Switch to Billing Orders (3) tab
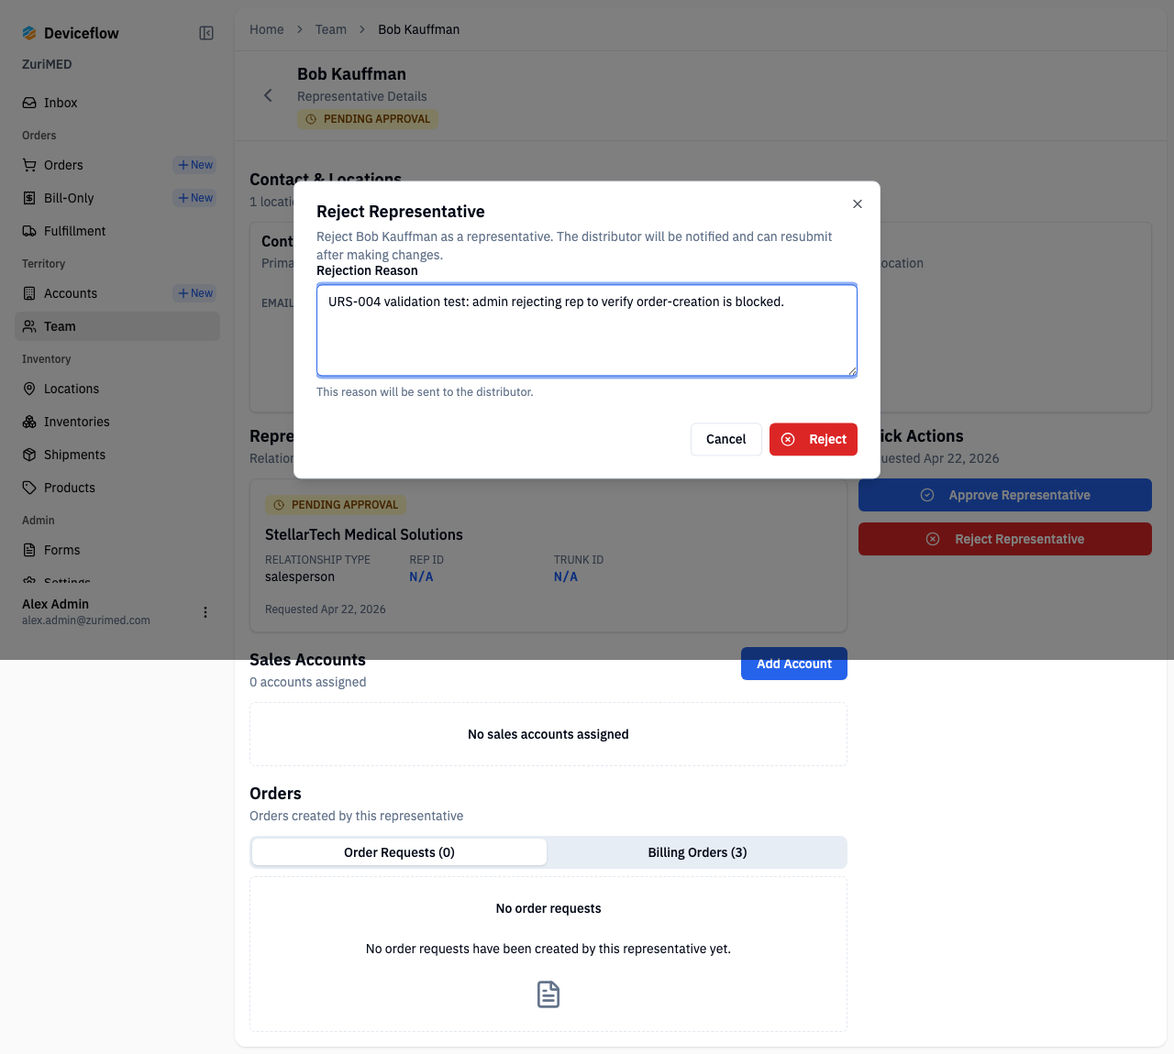 [697, 852]
